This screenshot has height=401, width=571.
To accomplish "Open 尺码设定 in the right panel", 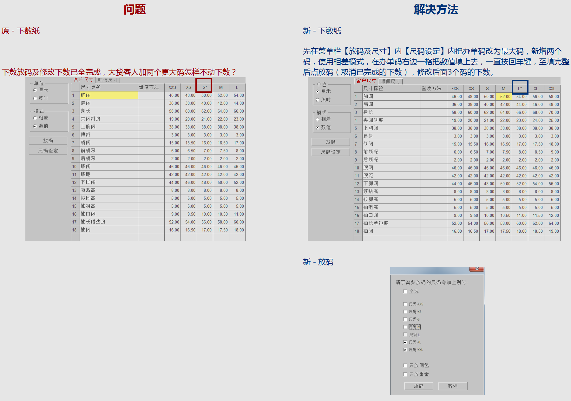I will (x=331, y=152).
